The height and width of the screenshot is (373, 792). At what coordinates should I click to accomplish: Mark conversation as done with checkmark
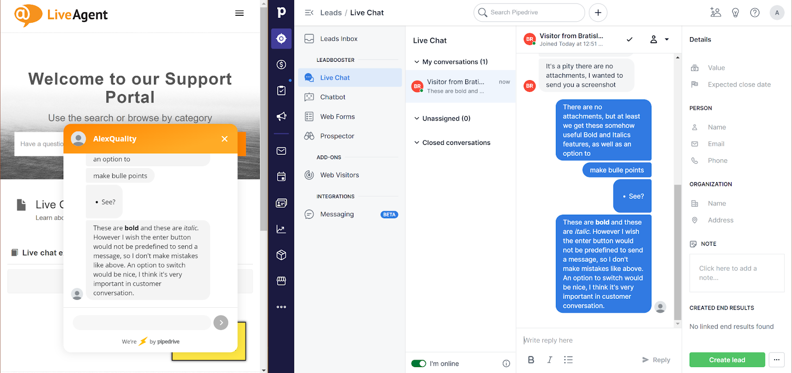point(630,40)
